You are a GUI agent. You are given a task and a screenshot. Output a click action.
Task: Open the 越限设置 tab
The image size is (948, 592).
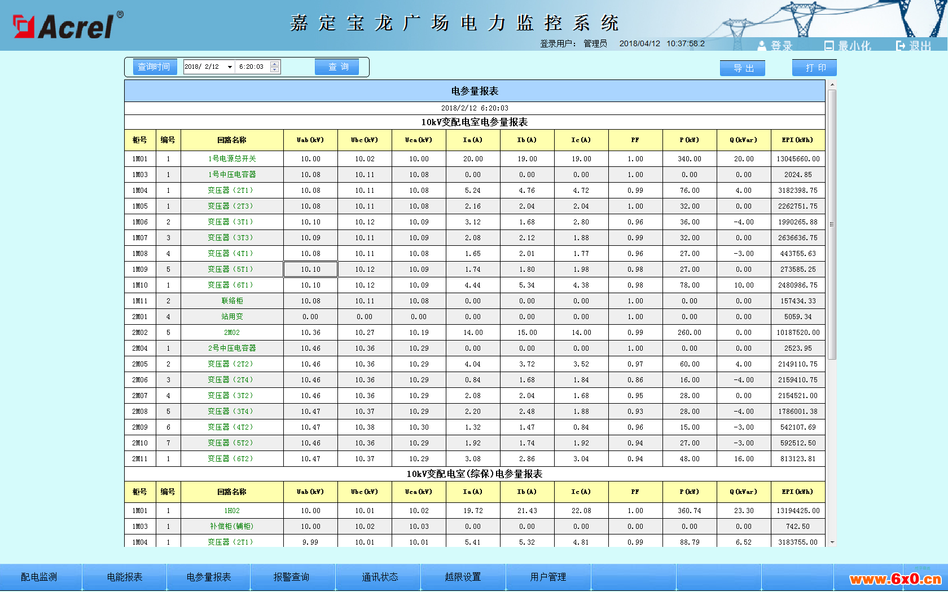[463, 577]
